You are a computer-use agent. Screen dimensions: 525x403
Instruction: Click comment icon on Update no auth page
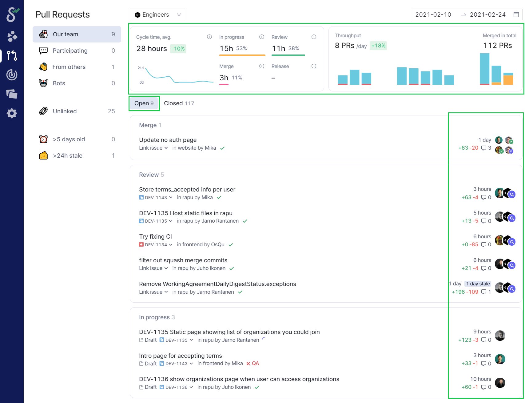point(484,148)
